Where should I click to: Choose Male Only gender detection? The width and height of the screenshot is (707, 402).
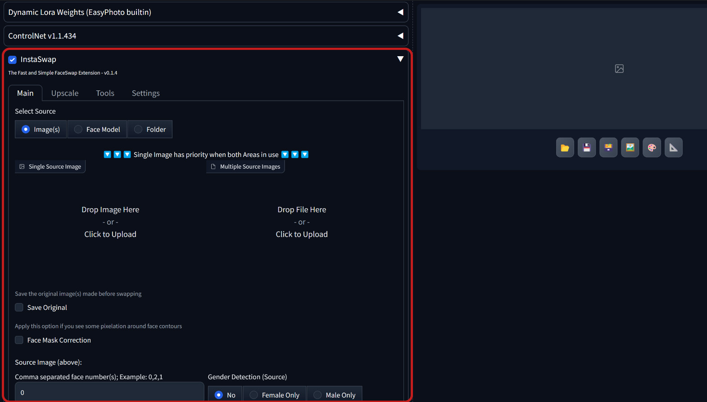pos(335,395)
